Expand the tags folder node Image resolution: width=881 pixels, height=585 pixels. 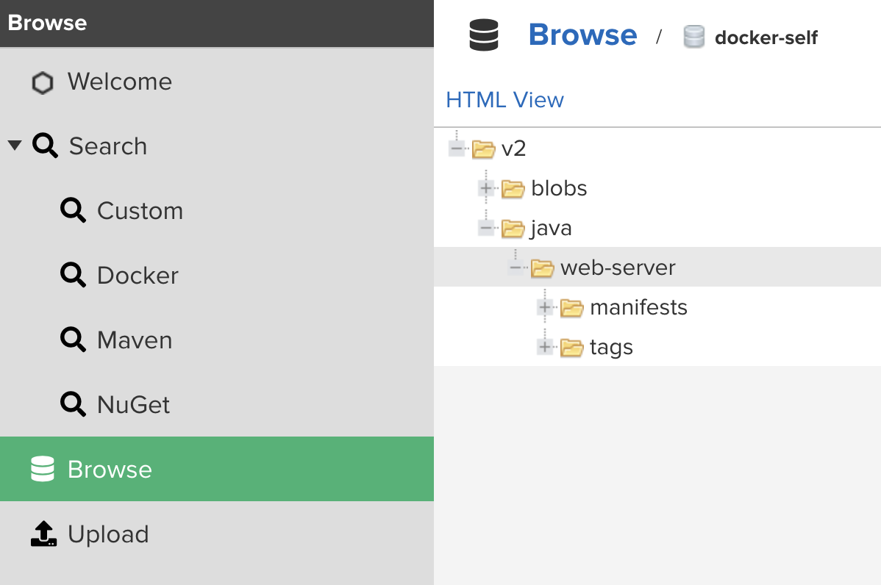click(545, 347)
